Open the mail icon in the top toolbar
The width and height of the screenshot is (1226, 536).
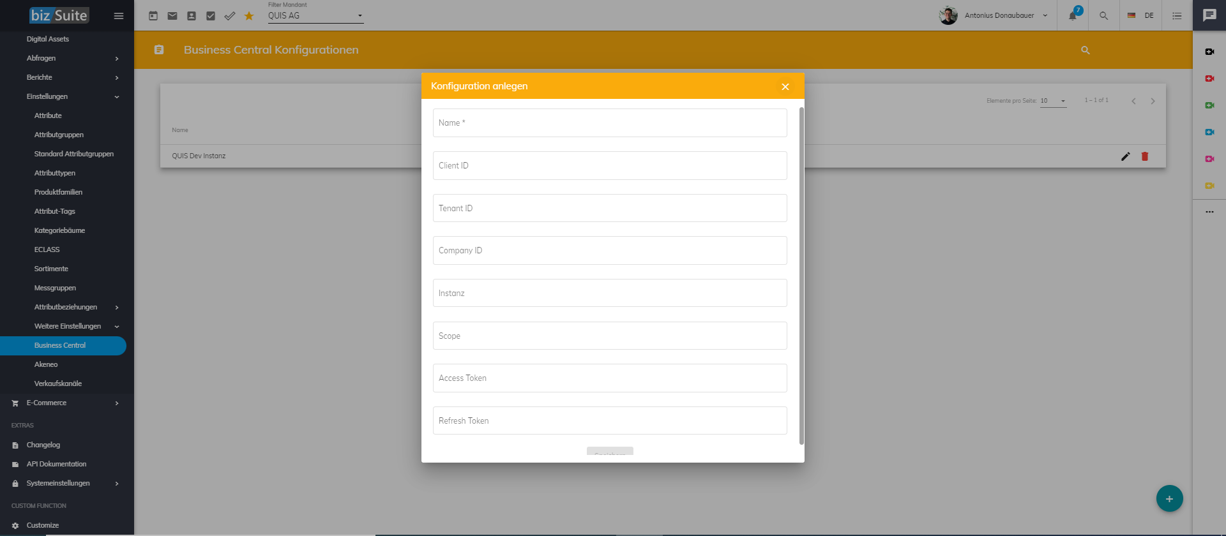pos(172,16)
